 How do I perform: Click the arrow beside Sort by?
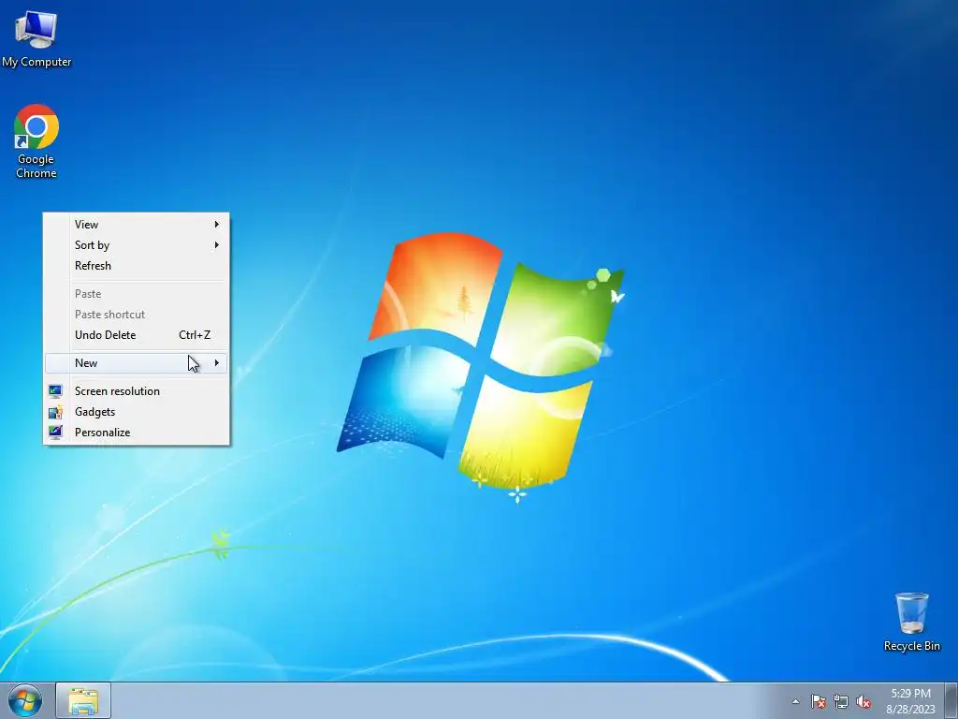click(216, 245)
